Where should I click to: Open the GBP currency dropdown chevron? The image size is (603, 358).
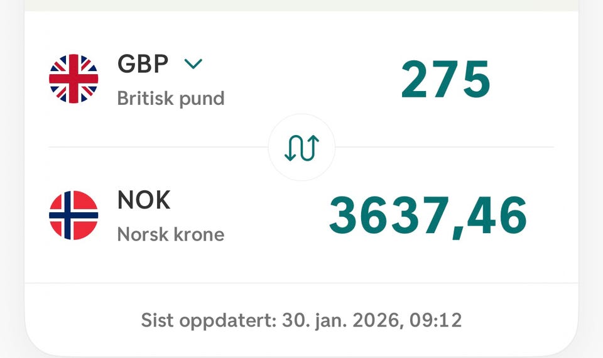pos(193,63)
